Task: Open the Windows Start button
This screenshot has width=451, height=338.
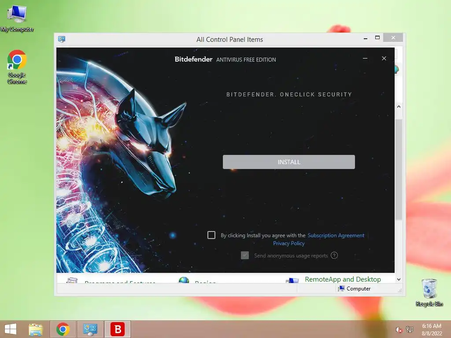Action: point(11,329)
